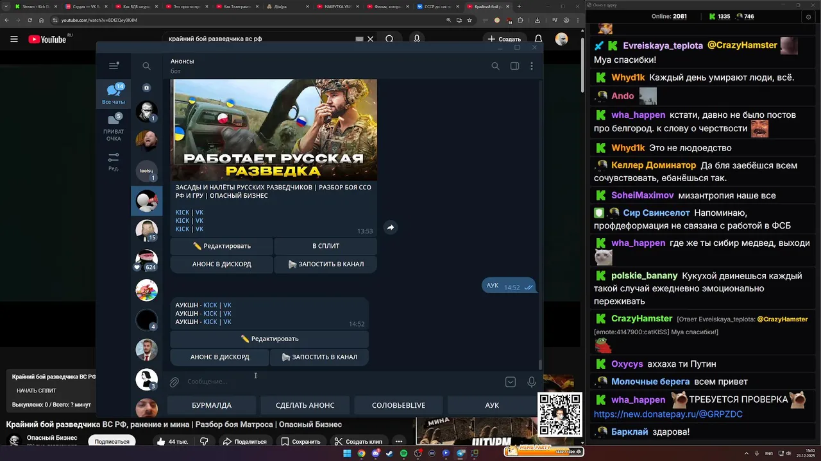Open chat avatar with badge 15

[x=146, y=230]
